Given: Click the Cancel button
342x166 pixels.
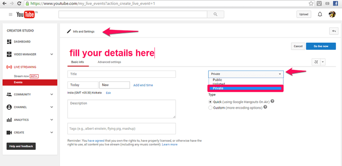Looking at the screenshot, I should 298,46.
